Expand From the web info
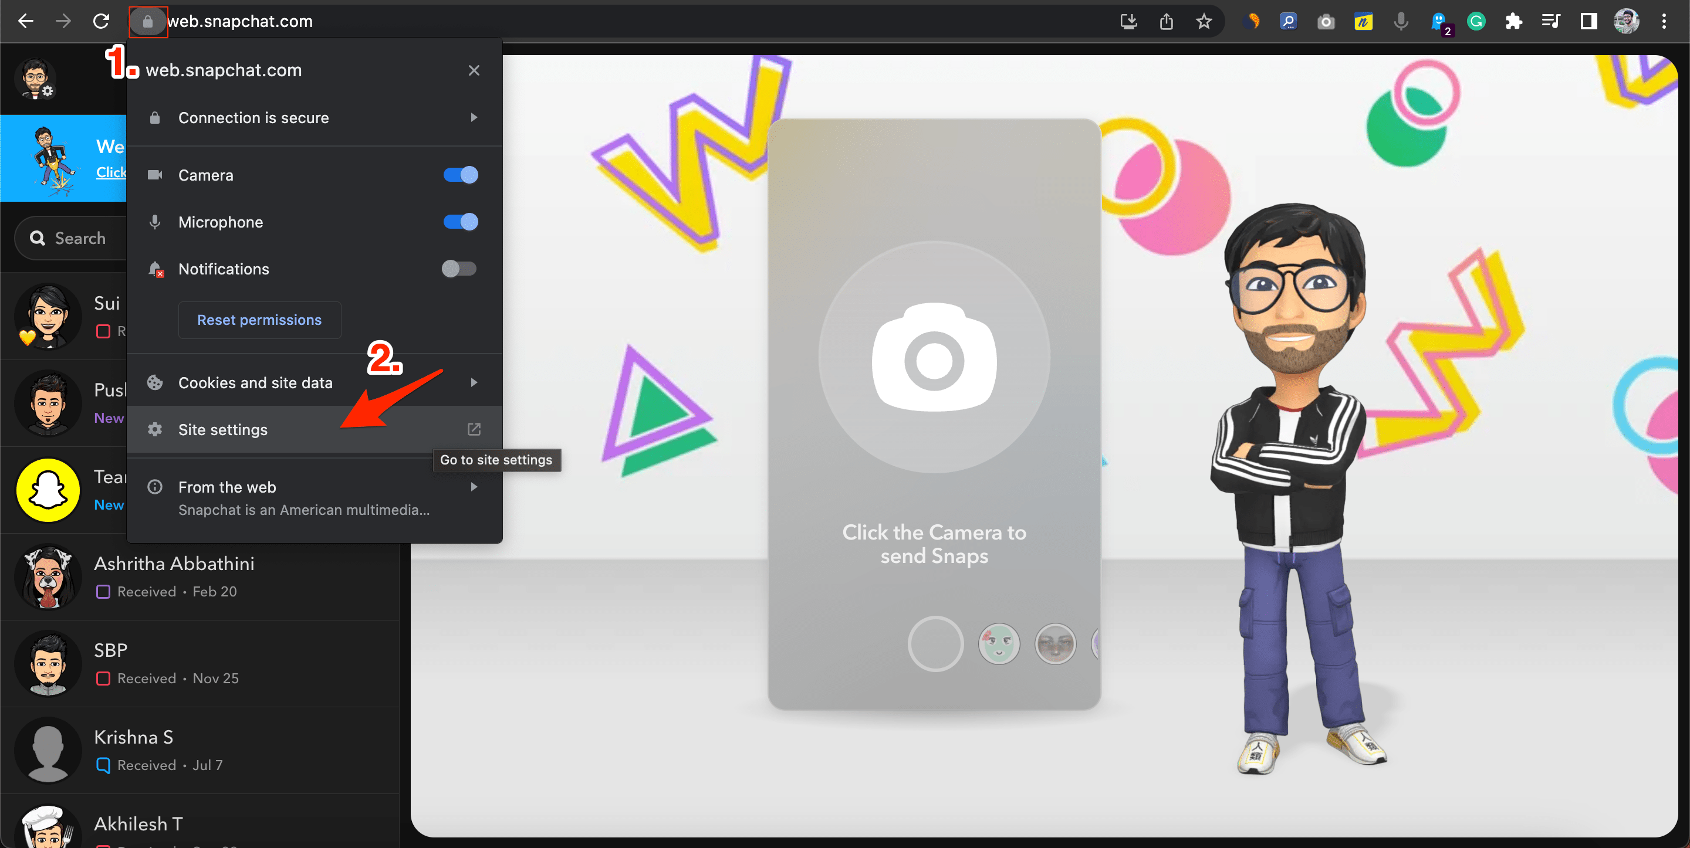The width and height of the screenshot is (1690, 848). click(x=315, y=497)
